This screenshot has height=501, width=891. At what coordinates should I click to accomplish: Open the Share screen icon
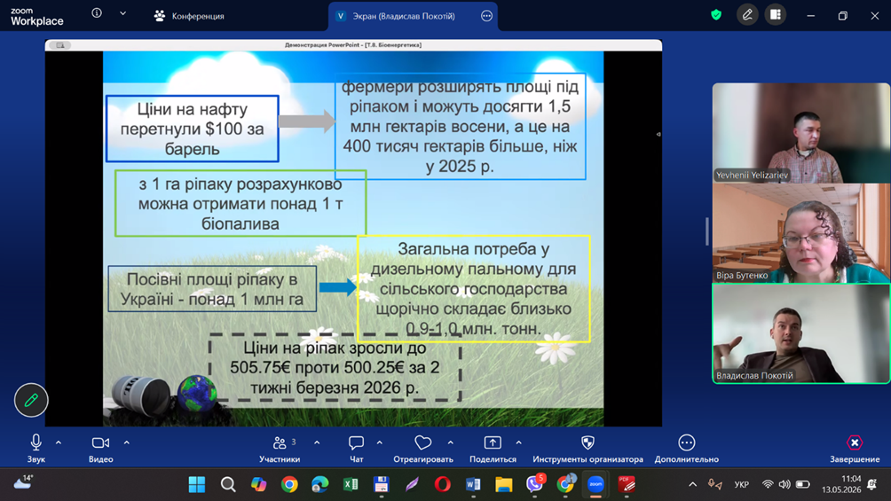click(x=493, y=449)
